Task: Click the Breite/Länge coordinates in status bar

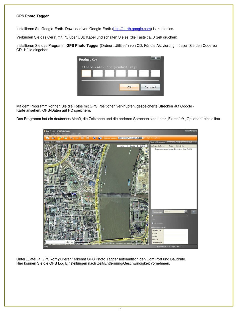Action: coord(170,247)
